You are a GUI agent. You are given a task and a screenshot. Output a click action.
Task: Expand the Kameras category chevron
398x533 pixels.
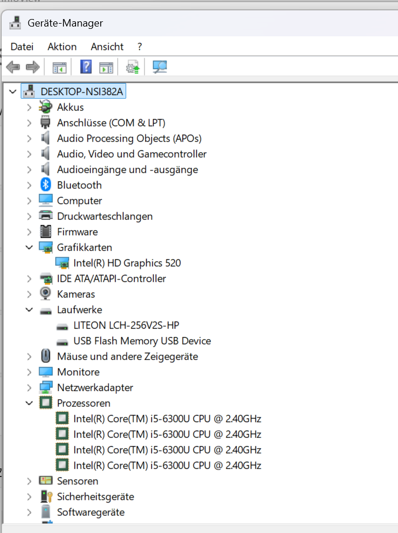(x=29, y=294)
